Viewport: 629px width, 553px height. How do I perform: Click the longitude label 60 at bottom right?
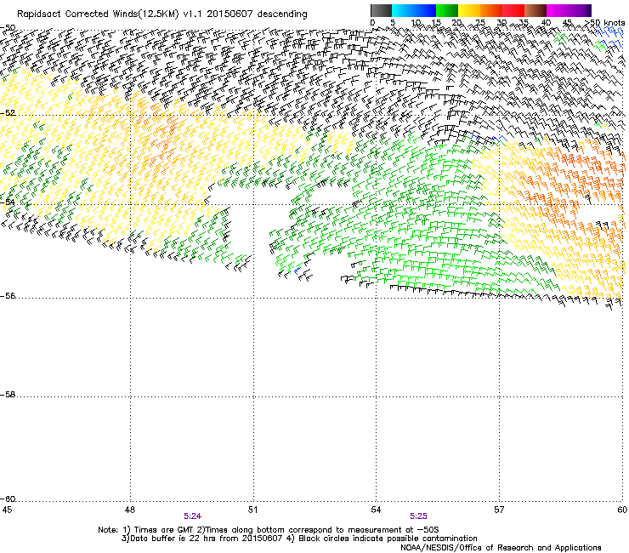click(622, 510)
